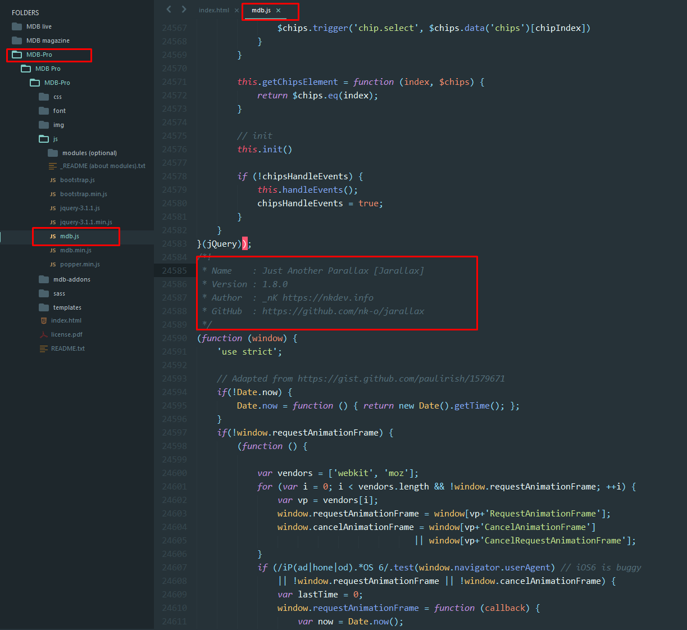Click the JS icon beside jquery-3.1.1.js
Screen dimensions: 687x630
pyautogui.click(x=53, y=209)
